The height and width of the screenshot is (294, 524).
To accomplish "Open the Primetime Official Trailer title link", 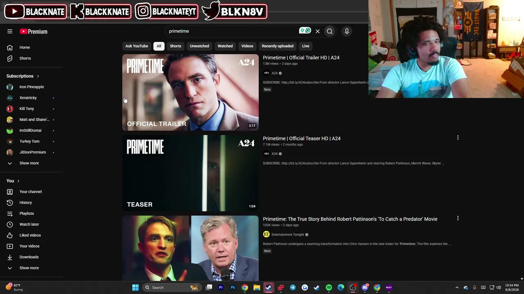I will click(301, 58).
